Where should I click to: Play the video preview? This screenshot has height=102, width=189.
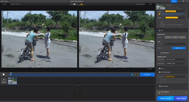click(4, 74)
